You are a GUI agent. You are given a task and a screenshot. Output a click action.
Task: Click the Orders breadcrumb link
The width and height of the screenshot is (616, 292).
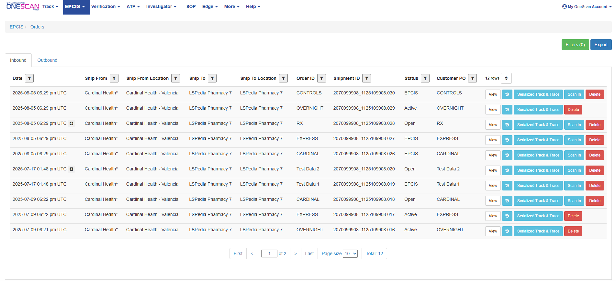(37, 27)
